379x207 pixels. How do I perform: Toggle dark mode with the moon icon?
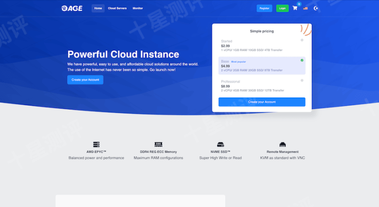316,8
